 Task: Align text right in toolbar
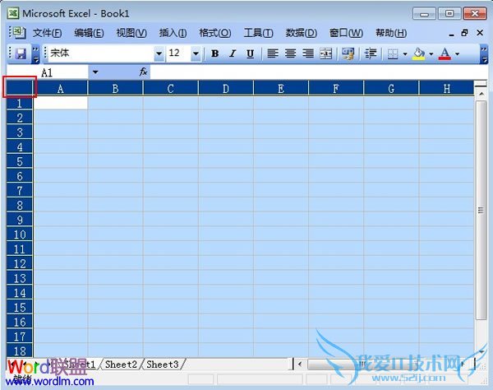point(308,53)
